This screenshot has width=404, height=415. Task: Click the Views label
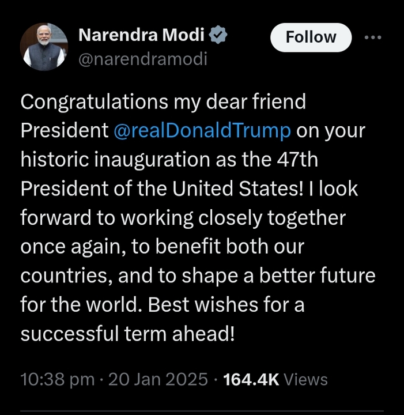pos(305,379)
